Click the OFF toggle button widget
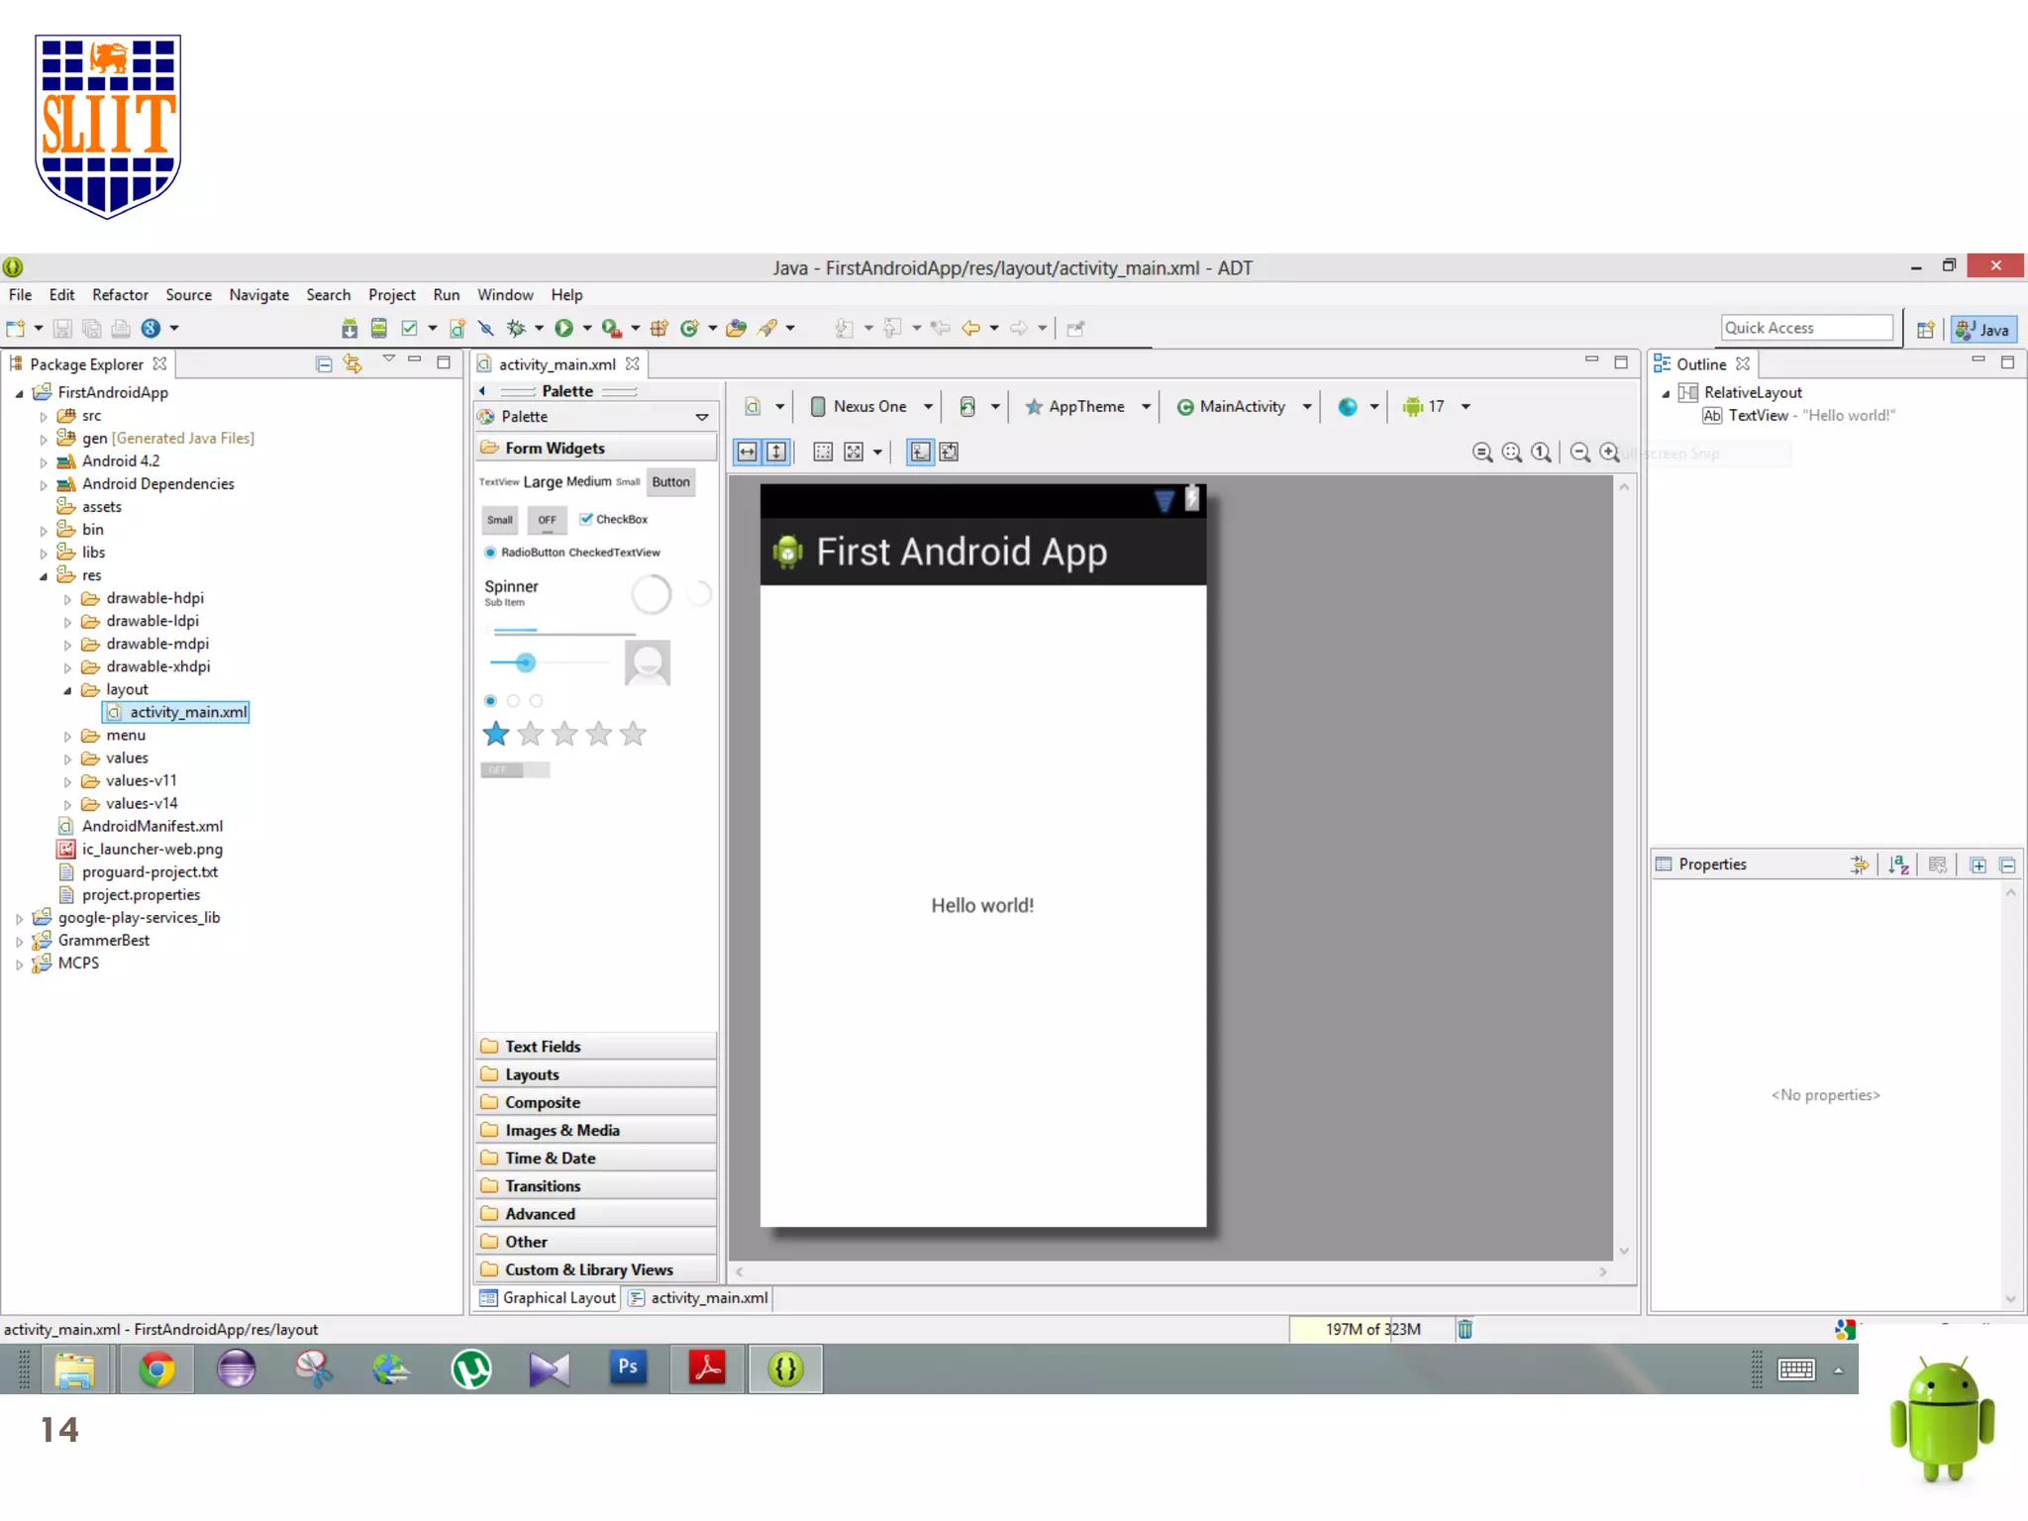The width and height of the screenshot is (2028, 1521). click(547, 519)
